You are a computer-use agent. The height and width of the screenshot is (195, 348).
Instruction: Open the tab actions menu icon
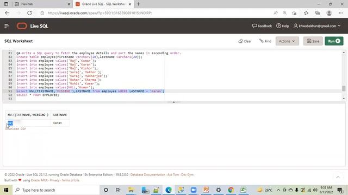(x=6, y=4)
